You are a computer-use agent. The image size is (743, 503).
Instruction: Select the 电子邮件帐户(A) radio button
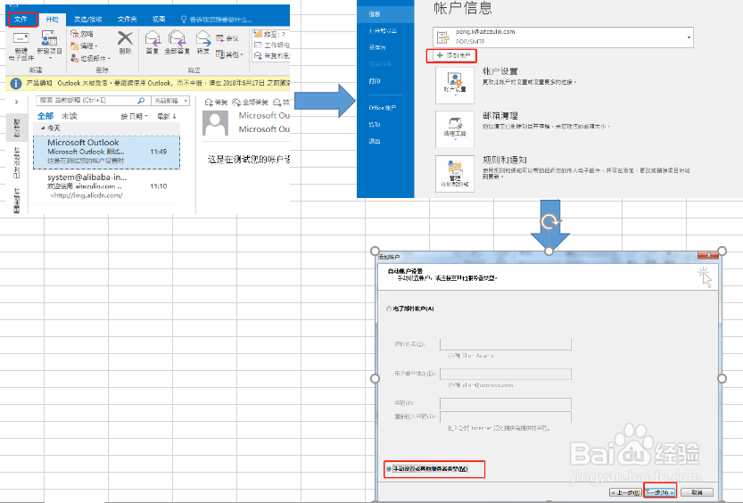coord(389,309)
